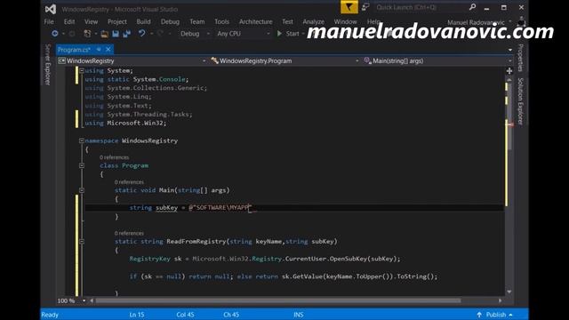Open the Architecture menu
Viewport: 569px width, 320px height.
point(255,21)
